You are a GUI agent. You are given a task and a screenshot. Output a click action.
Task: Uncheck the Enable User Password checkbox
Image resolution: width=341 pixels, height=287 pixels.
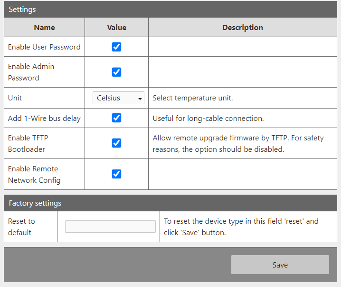pyautogui.click(x=116, y=47)
